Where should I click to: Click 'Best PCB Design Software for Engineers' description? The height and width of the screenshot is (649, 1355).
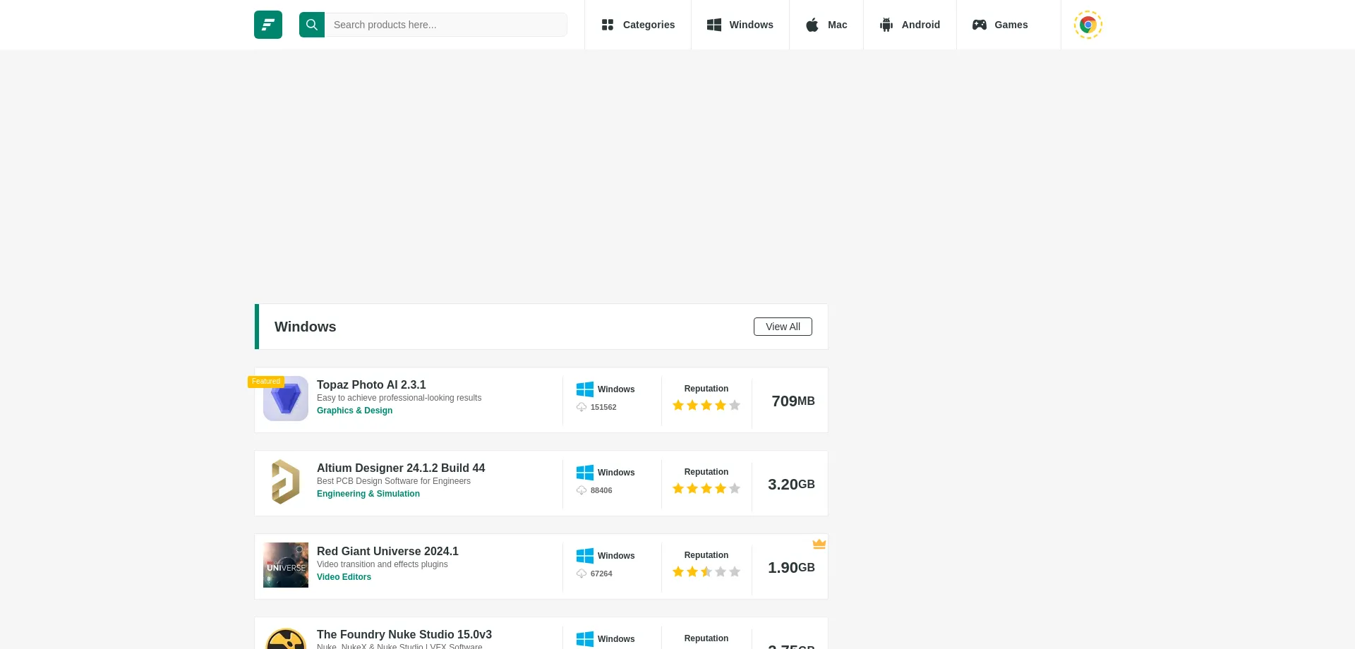[393, 481]
